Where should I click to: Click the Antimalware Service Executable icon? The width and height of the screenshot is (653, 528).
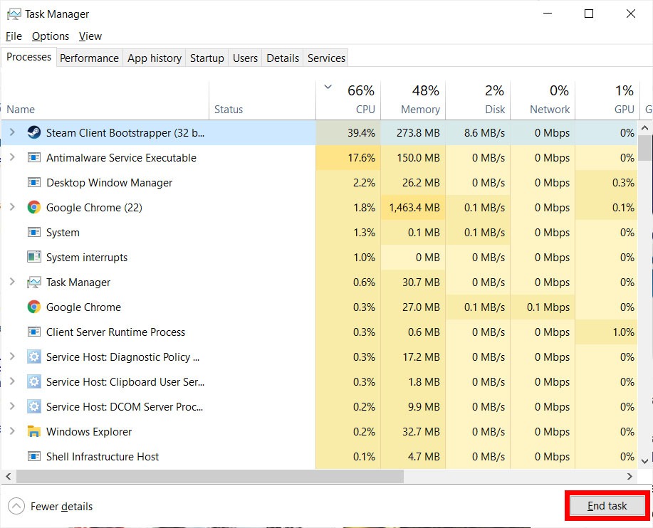tap(34, 157)
